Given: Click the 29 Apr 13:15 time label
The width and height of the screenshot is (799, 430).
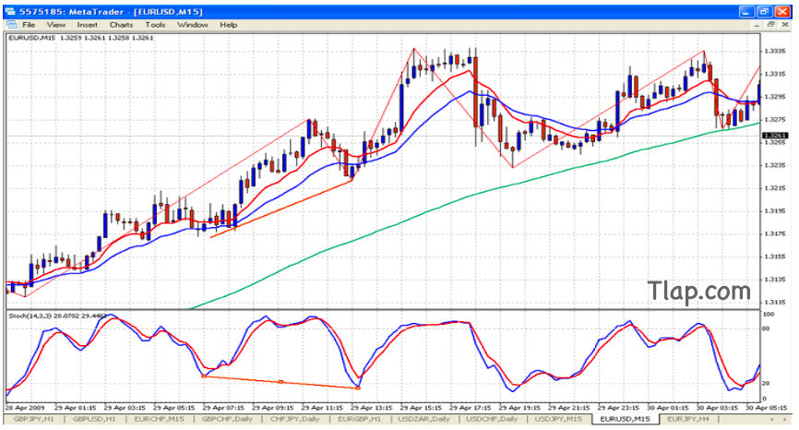Looking at the screenshot, I should pyautogui.click(x=372, y=408).
